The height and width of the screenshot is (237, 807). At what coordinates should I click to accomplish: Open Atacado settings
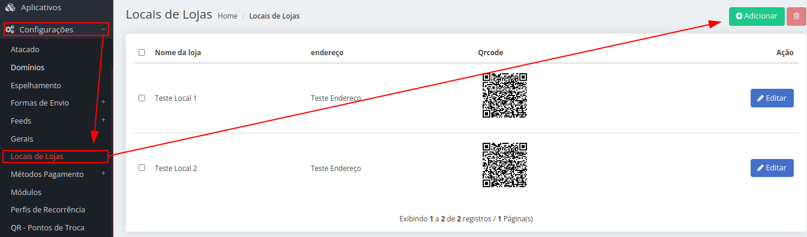[25, 49]
